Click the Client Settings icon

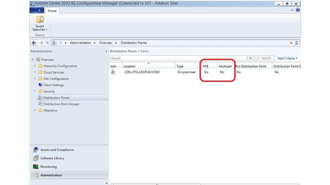click(x=40, y=85)
